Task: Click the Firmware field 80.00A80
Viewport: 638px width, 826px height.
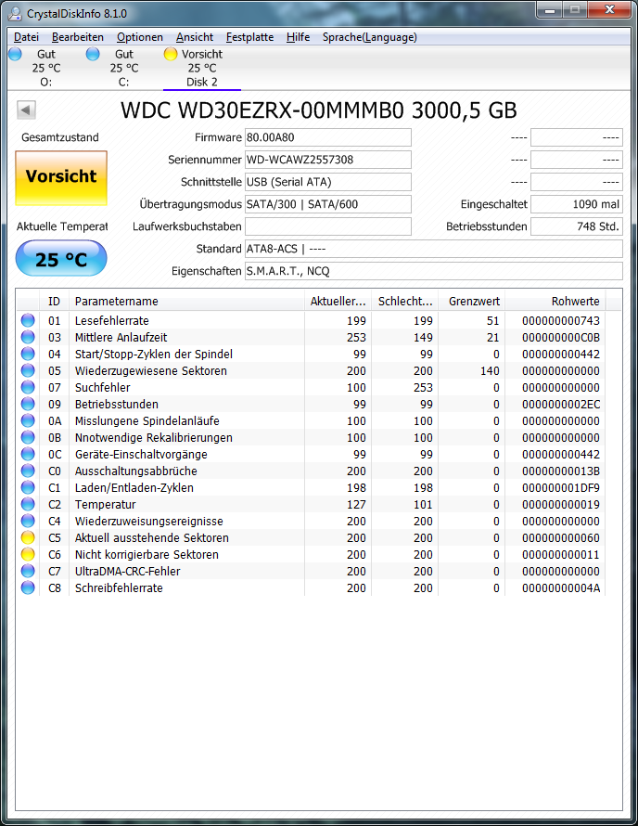Action: point(328,137)
